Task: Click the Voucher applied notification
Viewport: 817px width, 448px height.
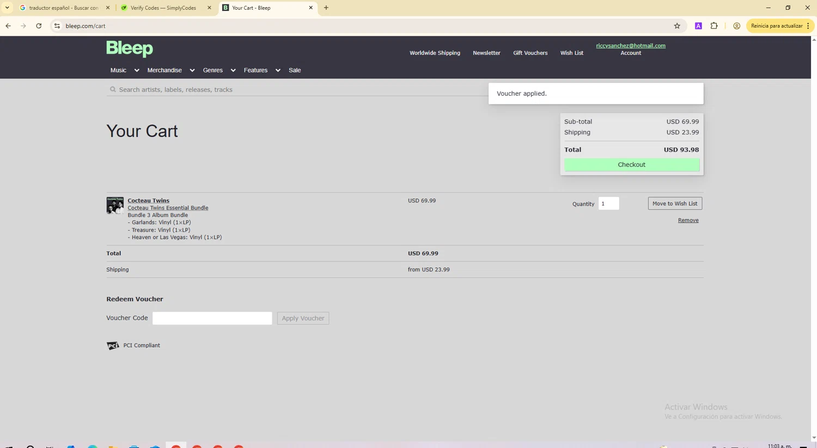Action: tap(596, 94)
